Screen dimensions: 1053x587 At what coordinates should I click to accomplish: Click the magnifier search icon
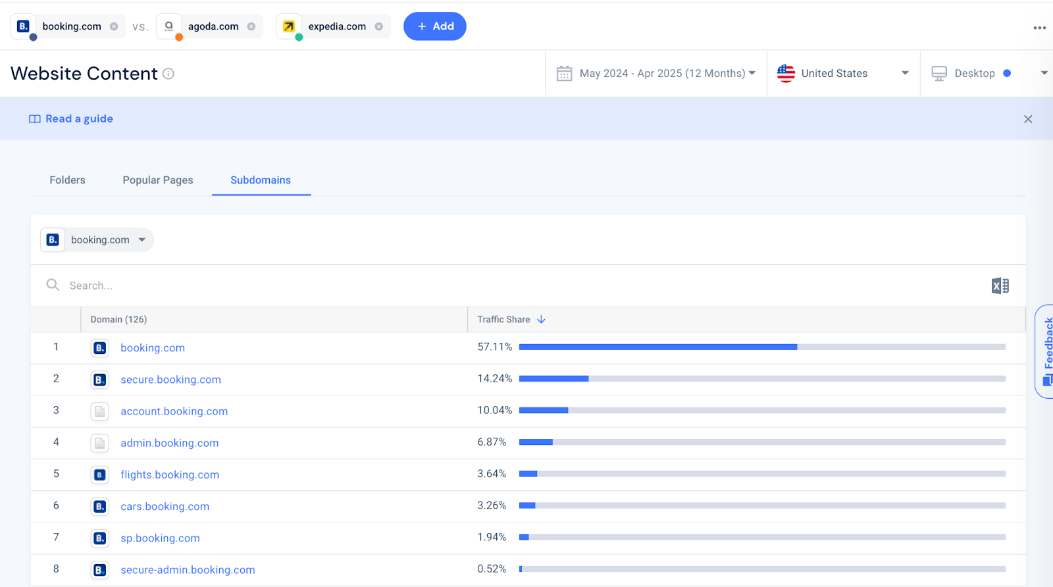(x=53, y=285)
